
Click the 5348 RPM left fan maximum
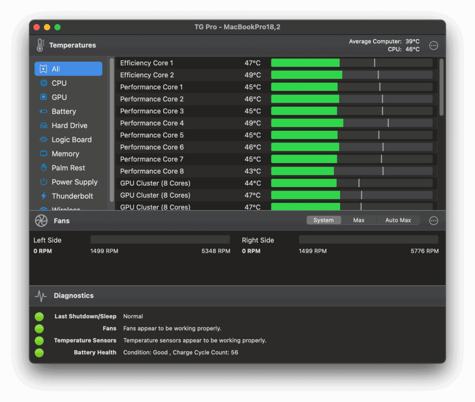pos(216,251)
